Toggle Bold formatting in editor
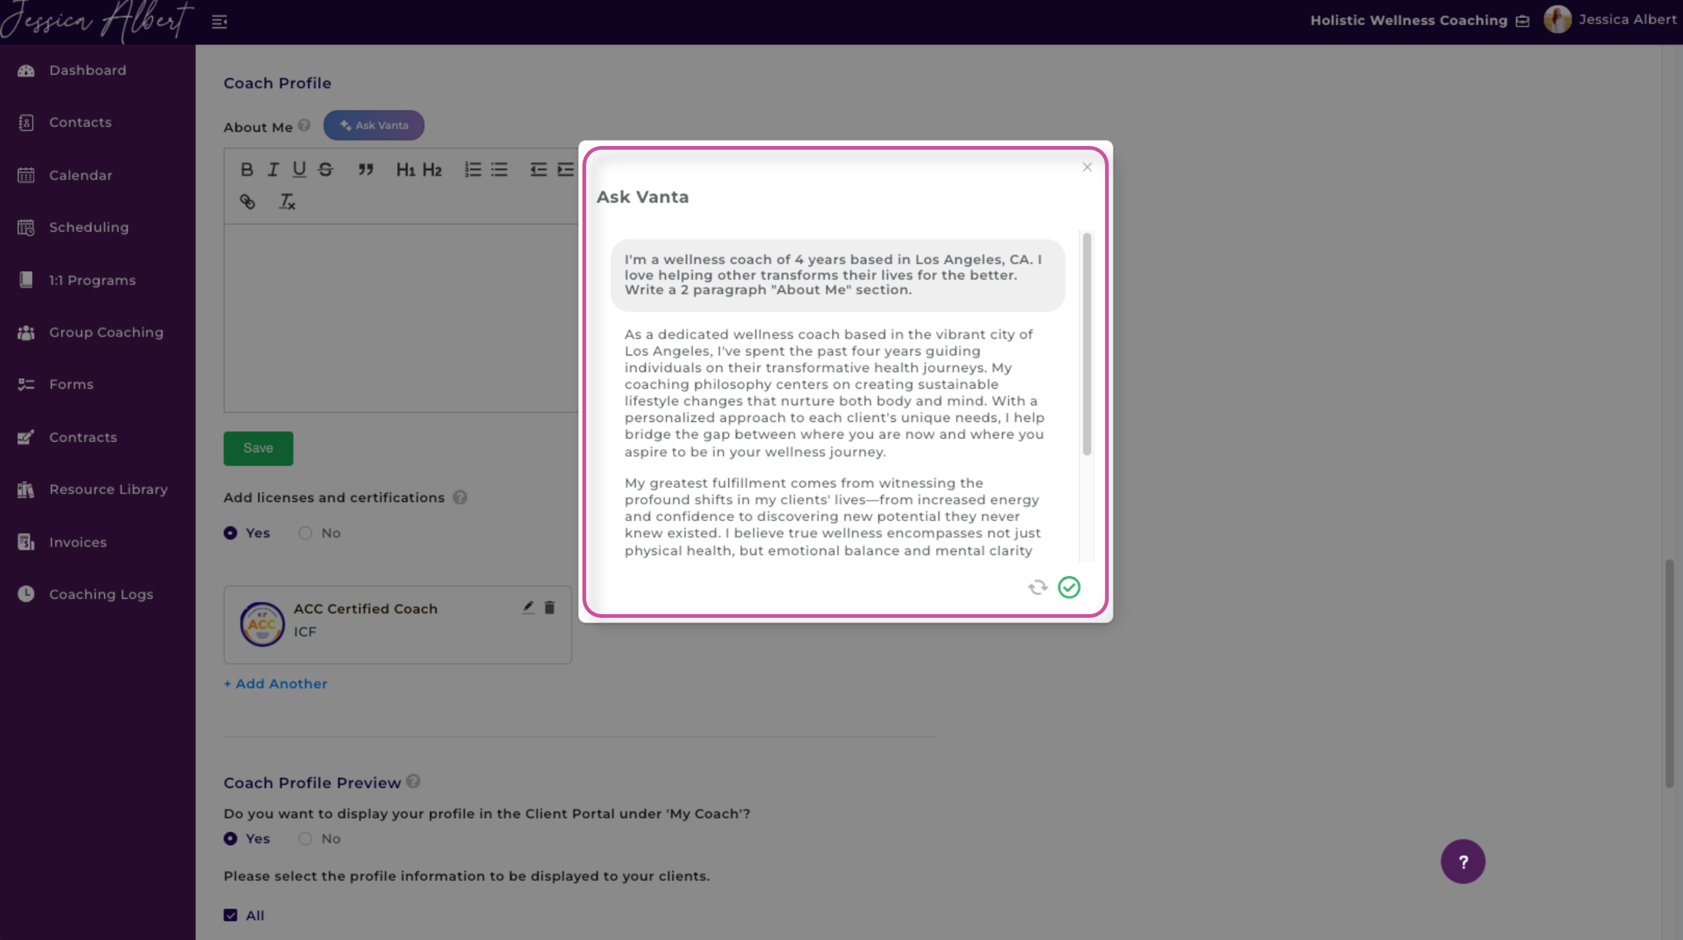 [247, 170]
